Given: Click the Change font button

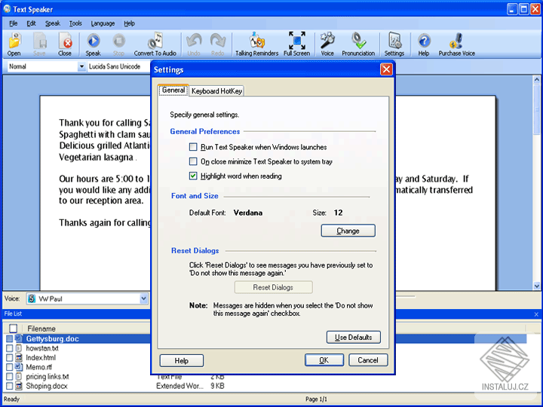Looking at the screenshot, I should point(348,231).
